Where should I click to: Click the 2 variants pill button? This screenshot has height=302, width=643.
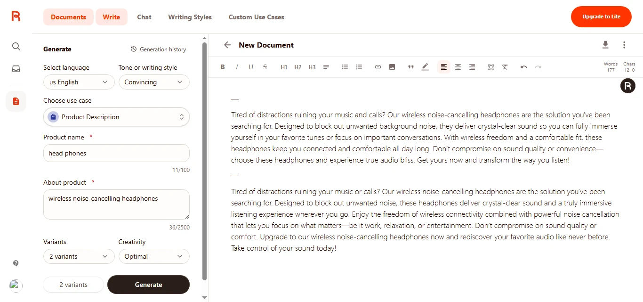tap(73, 285)
